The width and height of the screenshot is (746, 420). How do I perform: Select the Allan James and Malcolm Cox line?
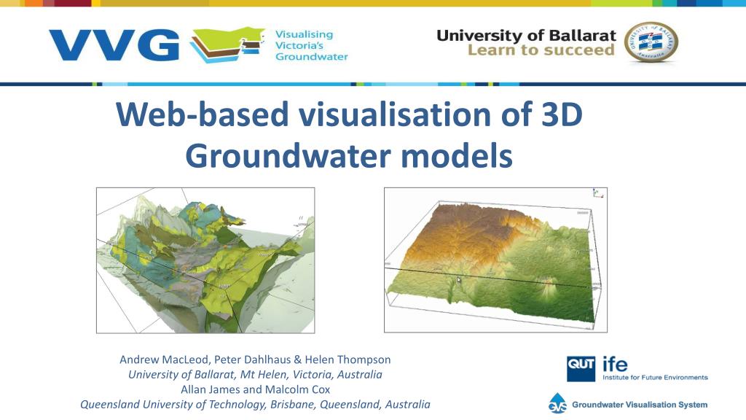256,389
